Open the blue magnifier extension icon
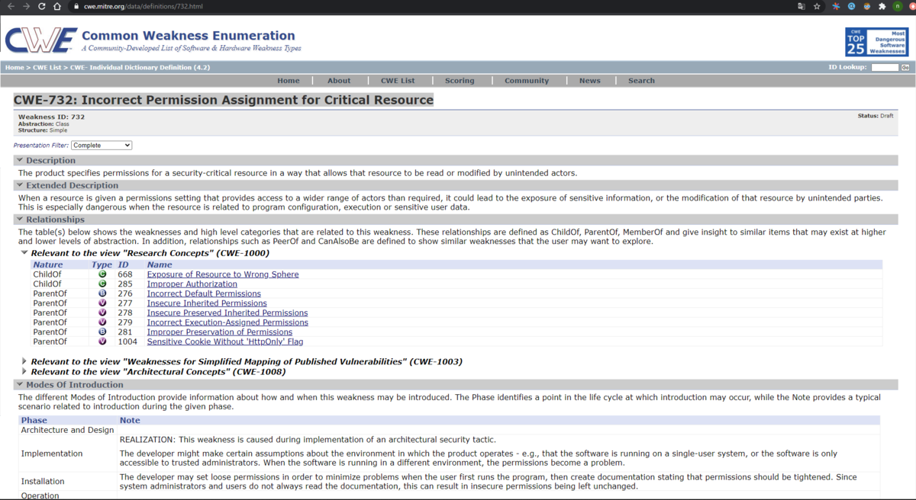This screenshot has height=500, width=916. tap(851, 6)
